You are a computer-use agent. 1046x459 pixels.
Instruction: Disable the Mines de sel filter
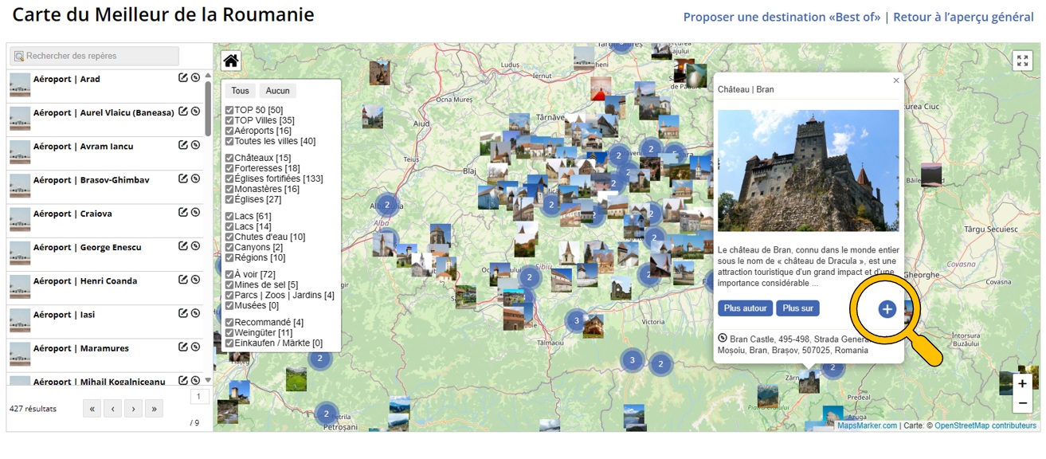point(229,284)
